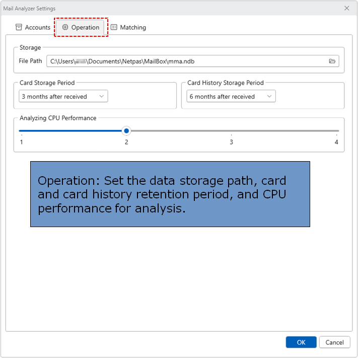Click the Accounts tab archive box icon
This screenshot has height=358, width=358.
pyautogui.click(x=19, y=27)
